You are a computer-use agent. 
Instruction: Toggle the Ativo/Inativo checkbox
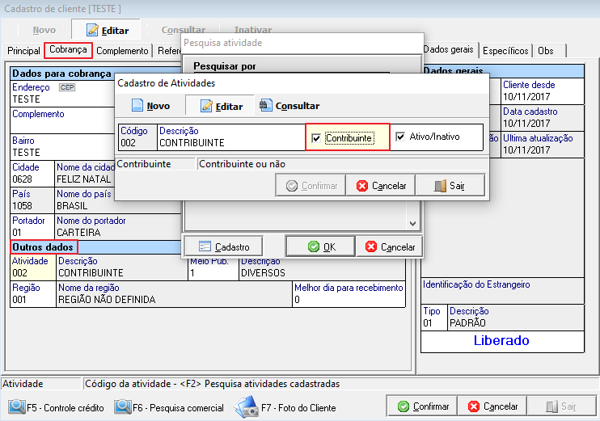(x=400, y=137)
